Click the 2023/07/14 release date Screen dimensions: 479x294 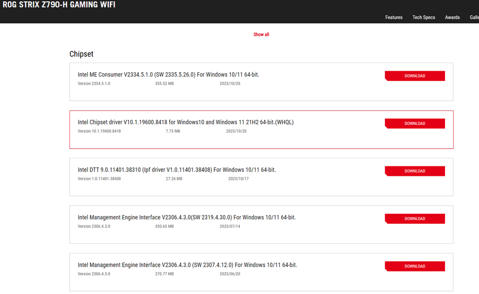pyautogui.click(x=230, y=226)
